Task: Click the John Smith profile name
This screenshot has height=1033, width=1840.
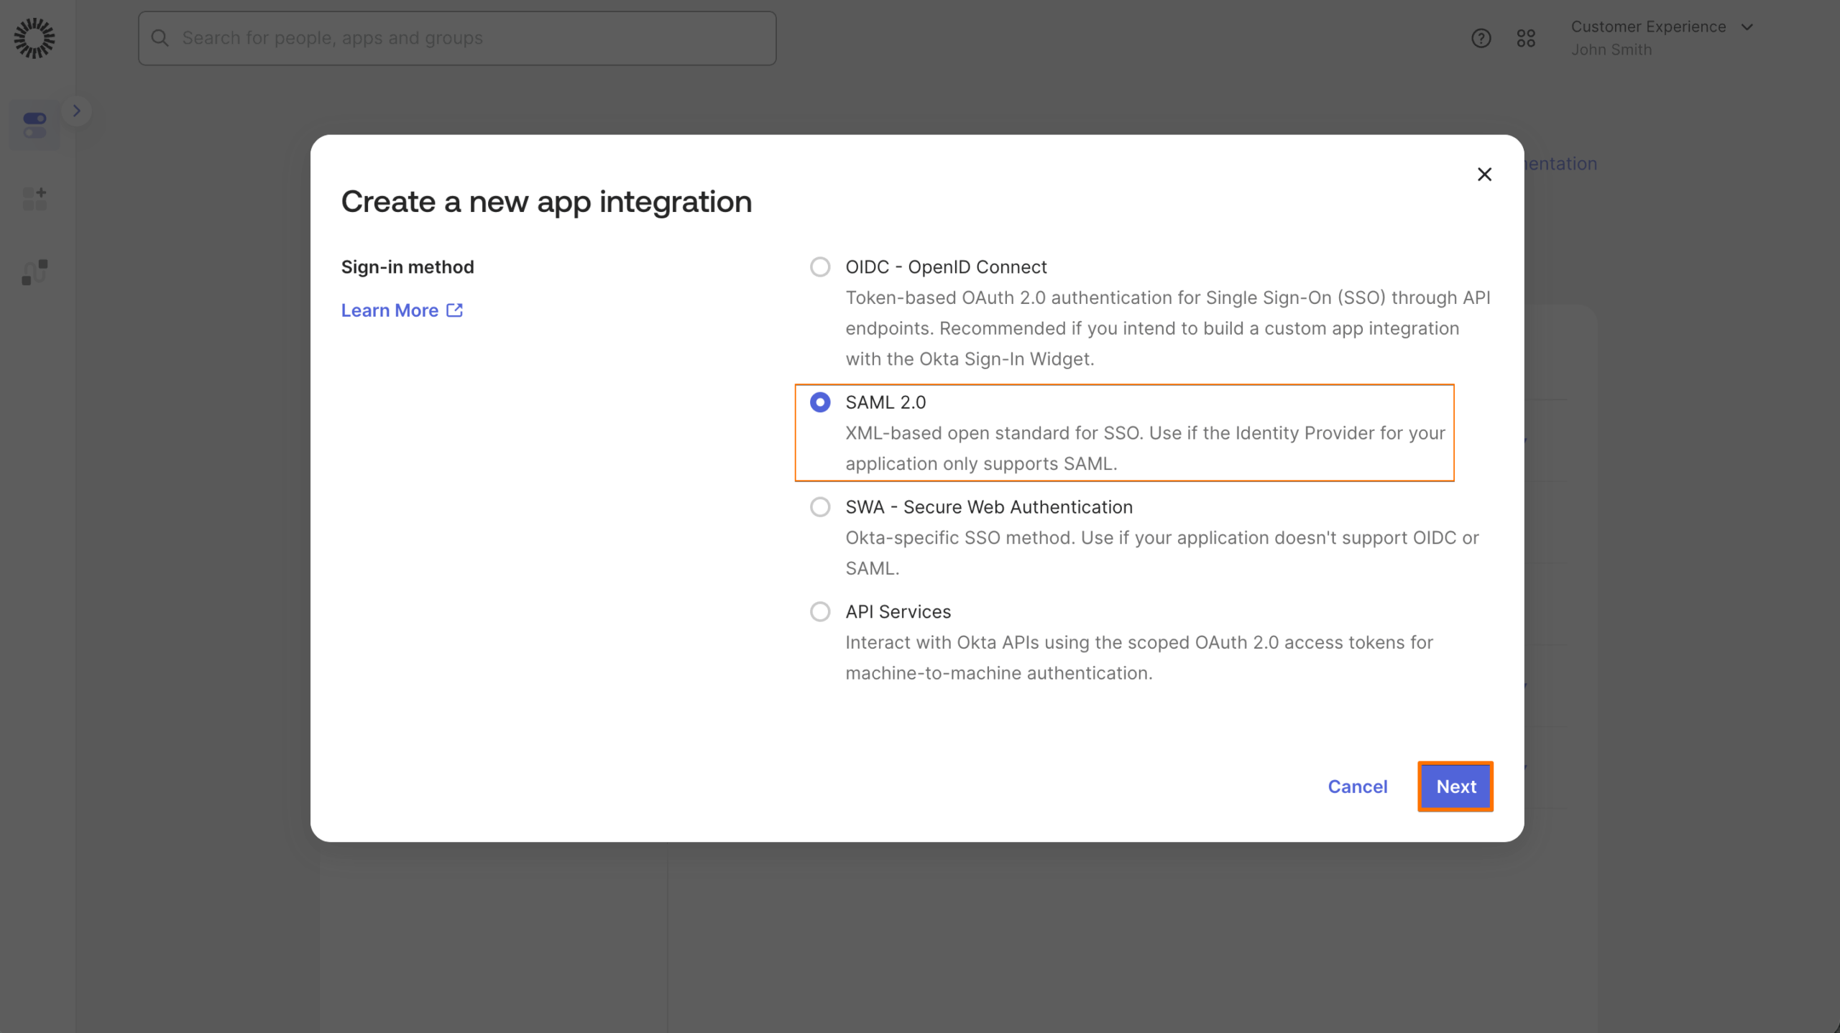Action: point(1611,50)
